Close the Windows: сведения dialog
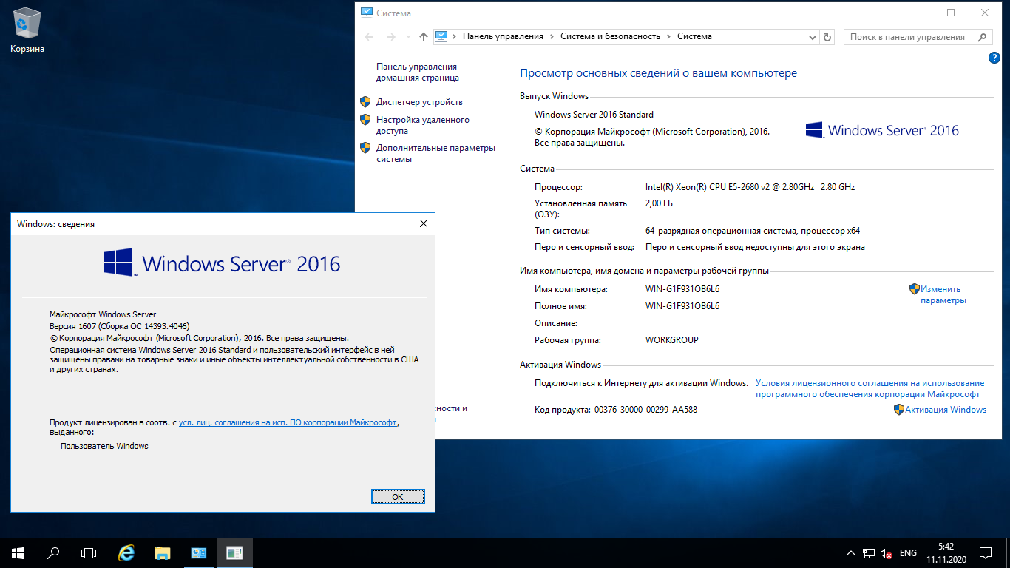The height and width of the screenshot is (568, 1010). tap(424, 223)
